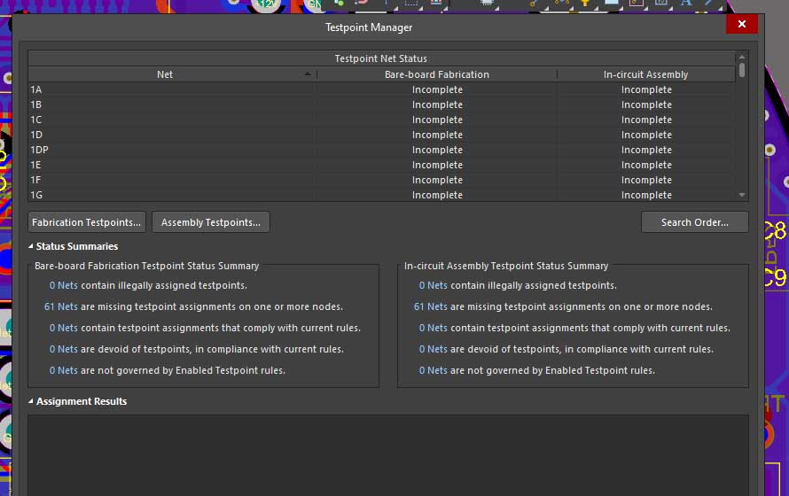
Task: Select net 1A in the list
Action: (36, 89)
